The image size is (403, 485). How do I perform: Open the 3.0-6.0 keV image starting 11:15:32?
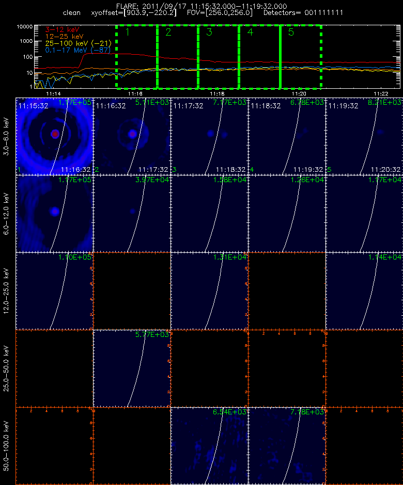pyautogui.click(x=55, y=136)
